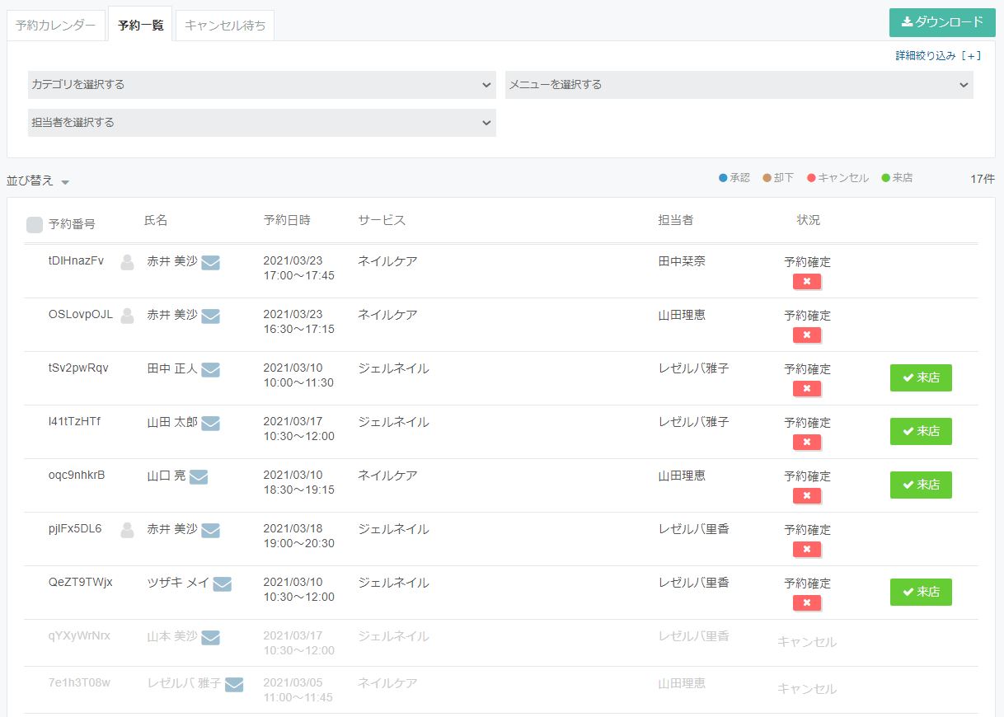The height and width of the screenshot is (717, 1004).
Task: Click member person icon for tDlHnazFv
Action: coord(127,262)
